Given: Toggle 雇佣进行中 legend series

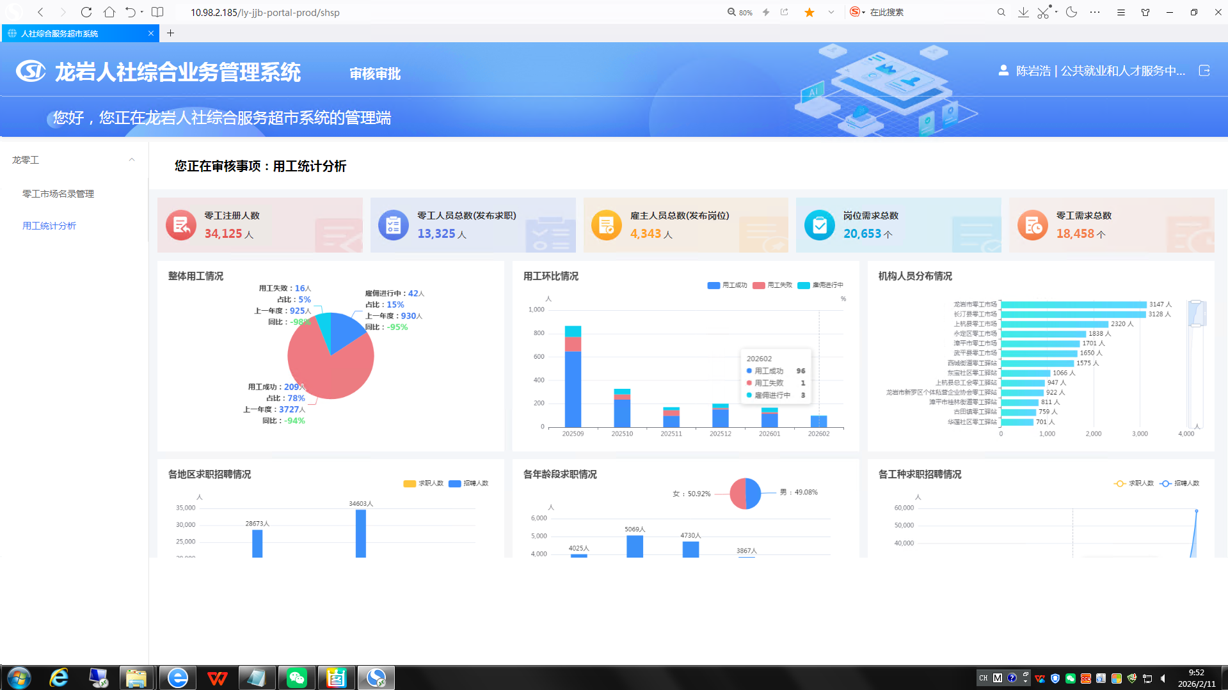Looking at the screenshot, I should (820, 285).
